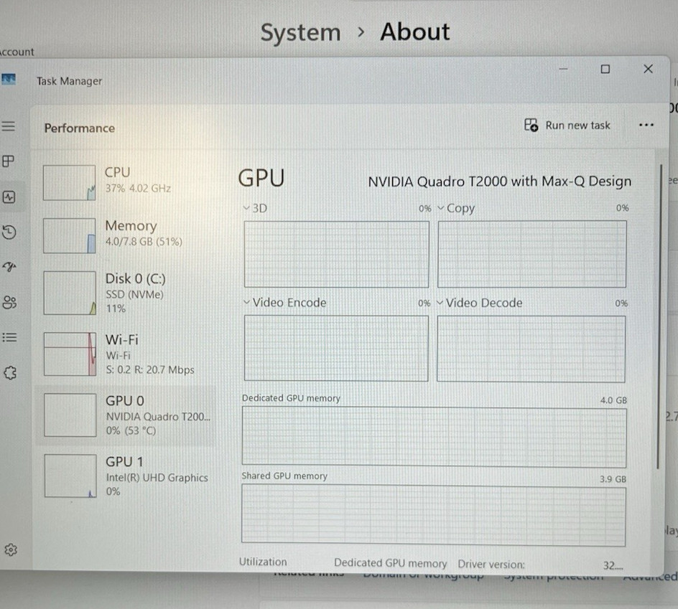
Task: Select the CPU performance item
Action: click(x=126, y=182)
